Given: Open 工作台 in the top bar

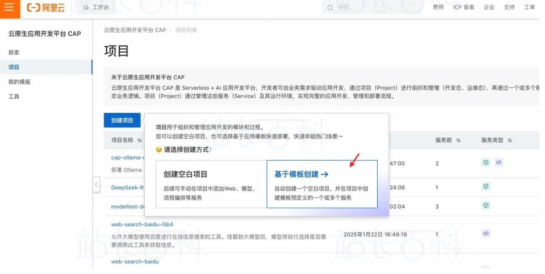Looking at the screenshot, I should coord(101,7).
